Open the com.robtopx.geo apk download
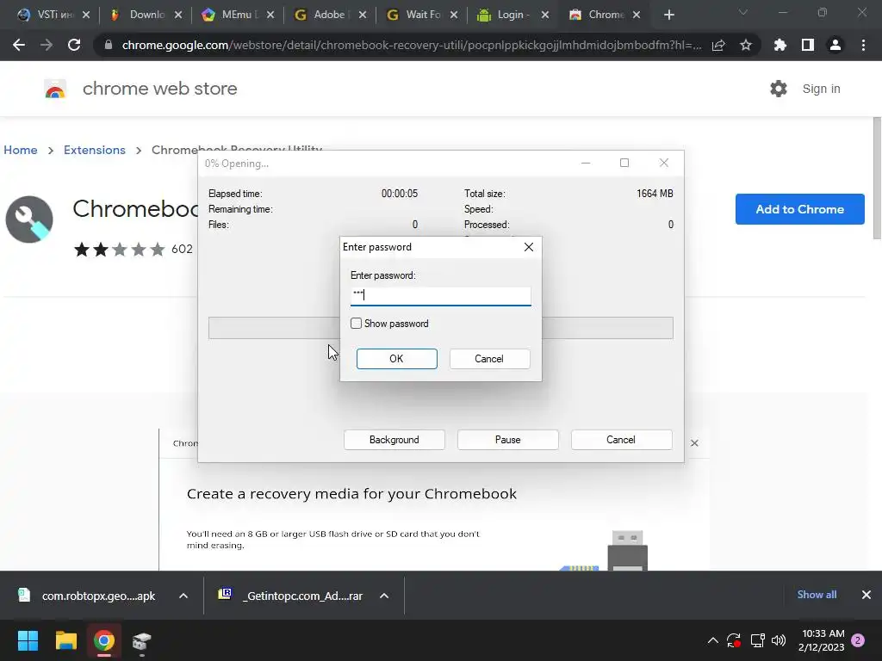 (x=88, y=596)
